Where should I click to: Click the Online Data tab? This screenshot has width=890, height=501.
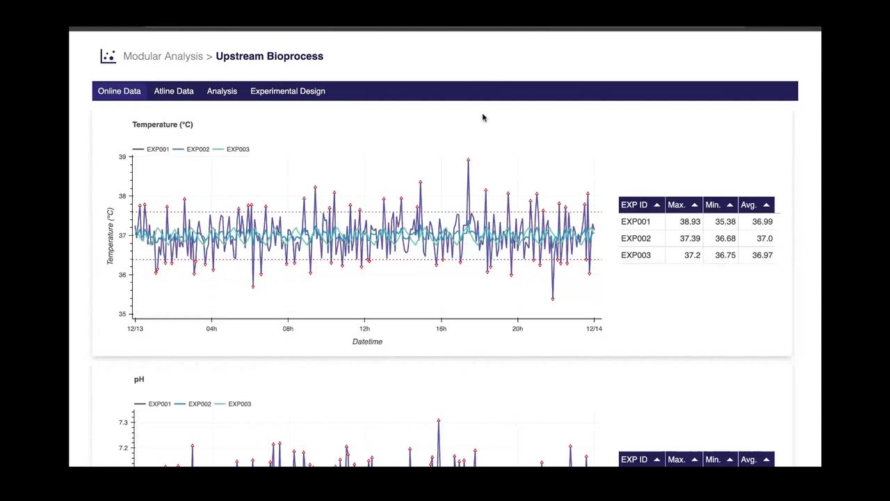(119, 91)
